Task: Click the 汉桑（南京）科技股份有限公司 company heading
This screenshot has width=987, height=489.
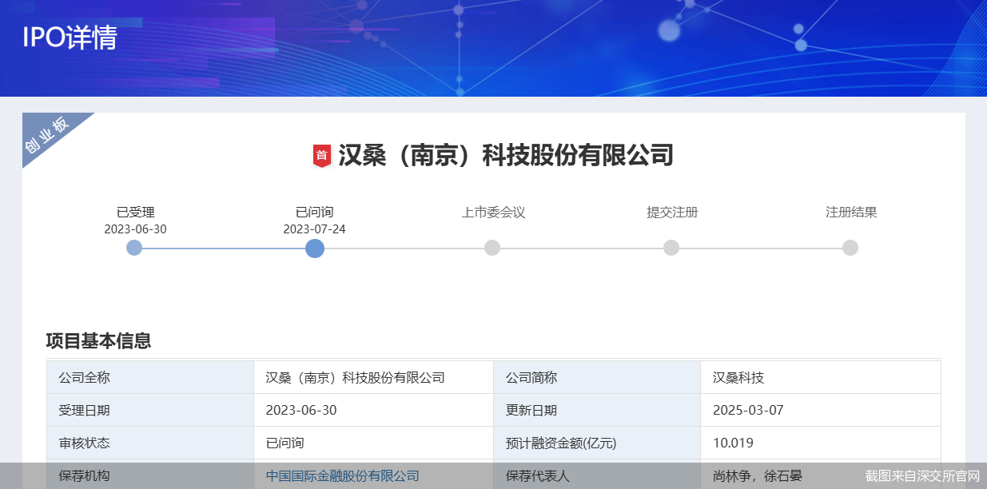Action: 505,155
